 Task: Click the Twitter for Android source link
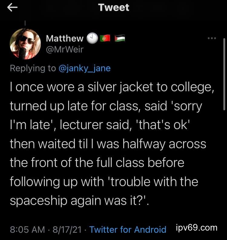[128, 229]
